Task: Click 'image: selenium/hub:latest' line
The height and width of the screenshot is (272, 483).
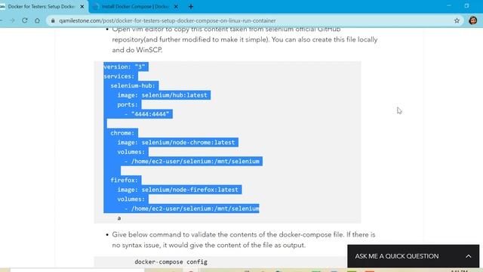Action: pyautogui.click(x=162, y=95)
